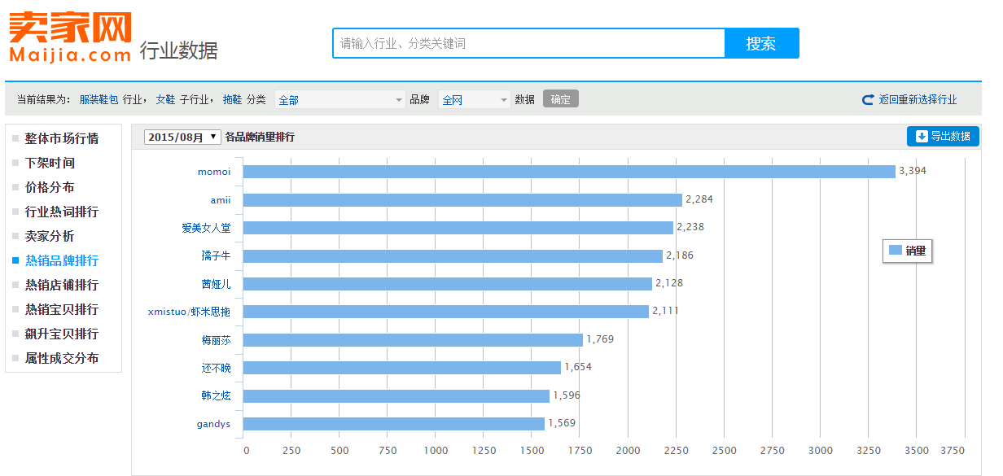Image resolution: width=1003 pixels, height=476 pixels.
Task: Click the 搜索 search button
Action: [x=761, y=43]
